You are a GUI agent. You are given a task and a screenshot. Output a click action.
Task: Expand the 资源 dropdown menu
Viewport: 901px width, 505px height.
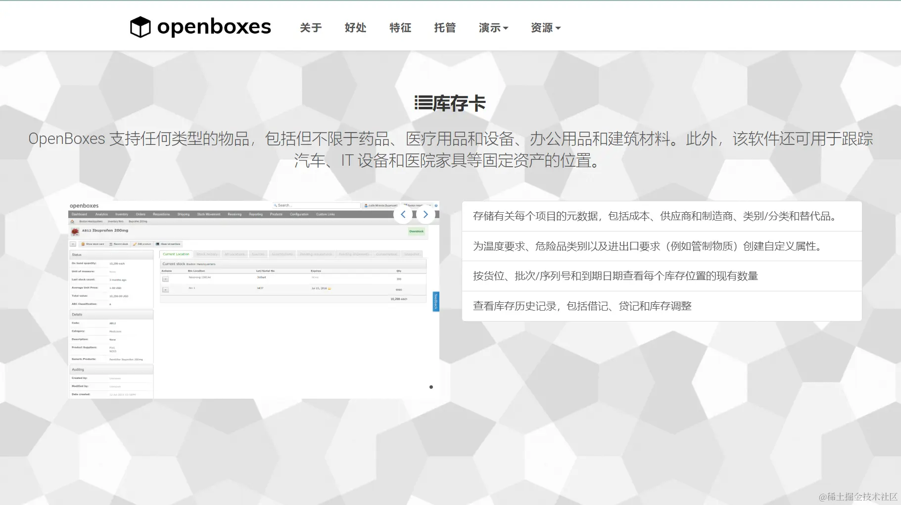(545, 28)
